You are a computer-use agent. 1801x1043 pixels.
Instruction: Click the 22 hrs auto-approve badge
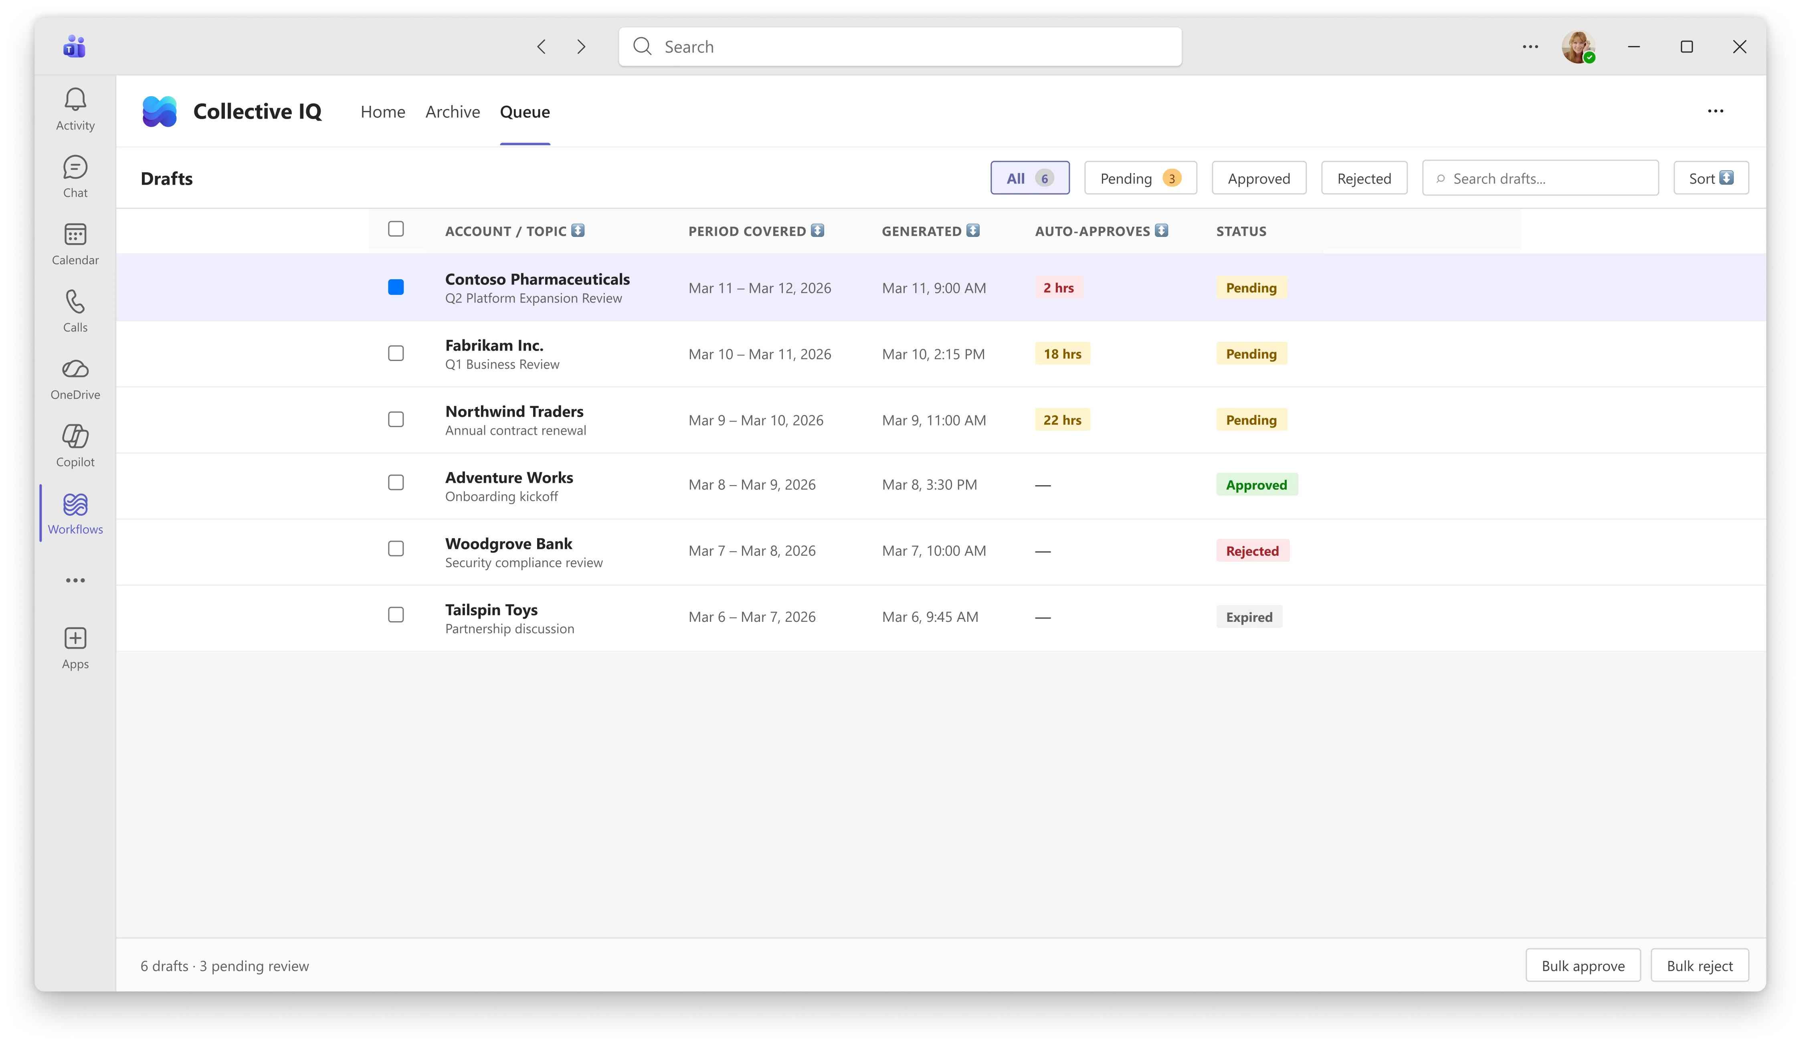(x=1062, y=420)
